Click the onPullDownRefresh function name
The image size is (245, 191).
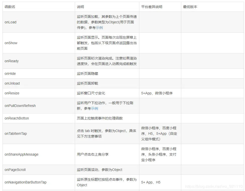[20, 106]
